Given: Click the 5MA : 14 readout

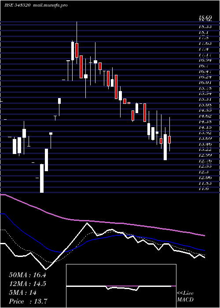Looking at the screenshot, I should 23,293.
